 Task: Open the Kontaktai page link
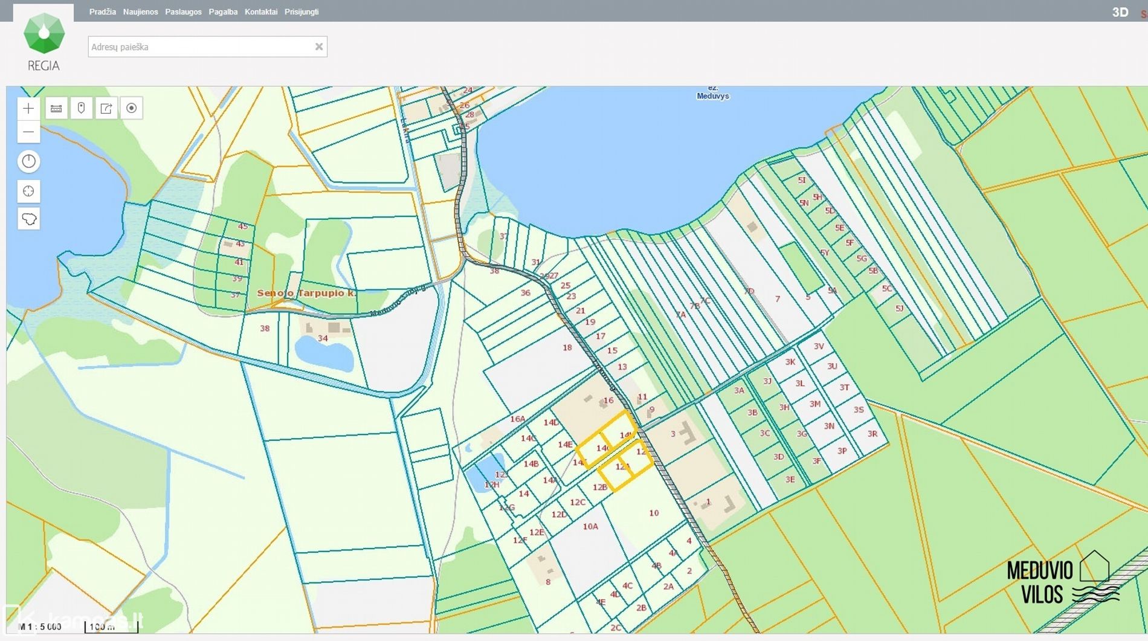(261, 11)
